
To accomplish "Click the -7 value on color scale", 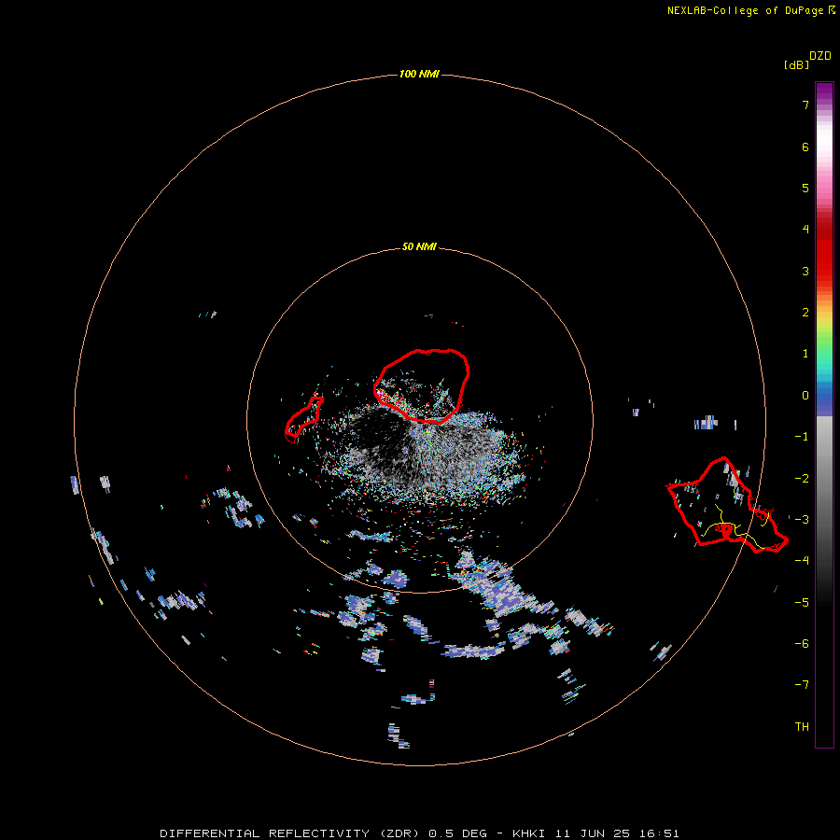I will (802, 685).
